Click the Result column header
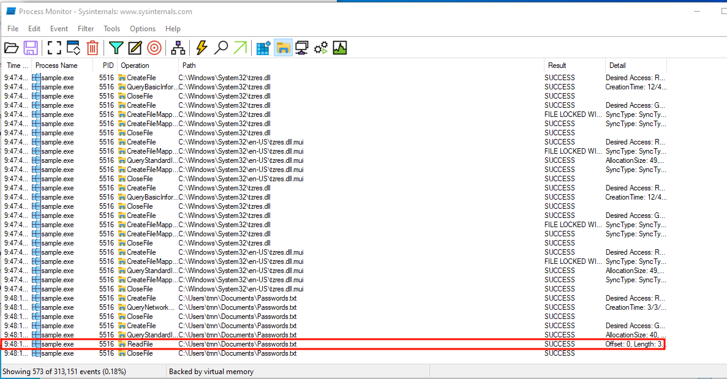Viewport: 727px width, 379px height. (557, 66)
